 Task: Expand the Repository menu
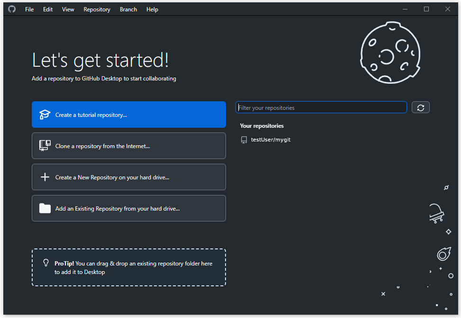(x=97, y=9)
